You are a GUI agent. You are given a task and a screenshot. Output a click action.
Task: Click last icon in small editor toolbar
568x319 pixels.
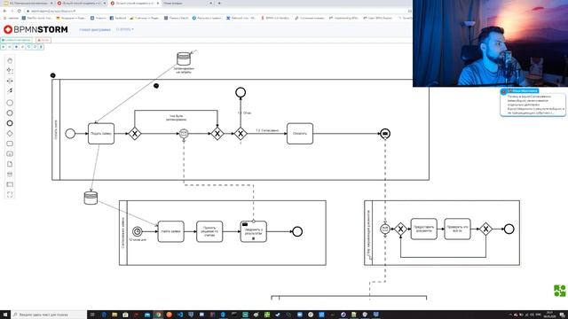coord(41,47)
